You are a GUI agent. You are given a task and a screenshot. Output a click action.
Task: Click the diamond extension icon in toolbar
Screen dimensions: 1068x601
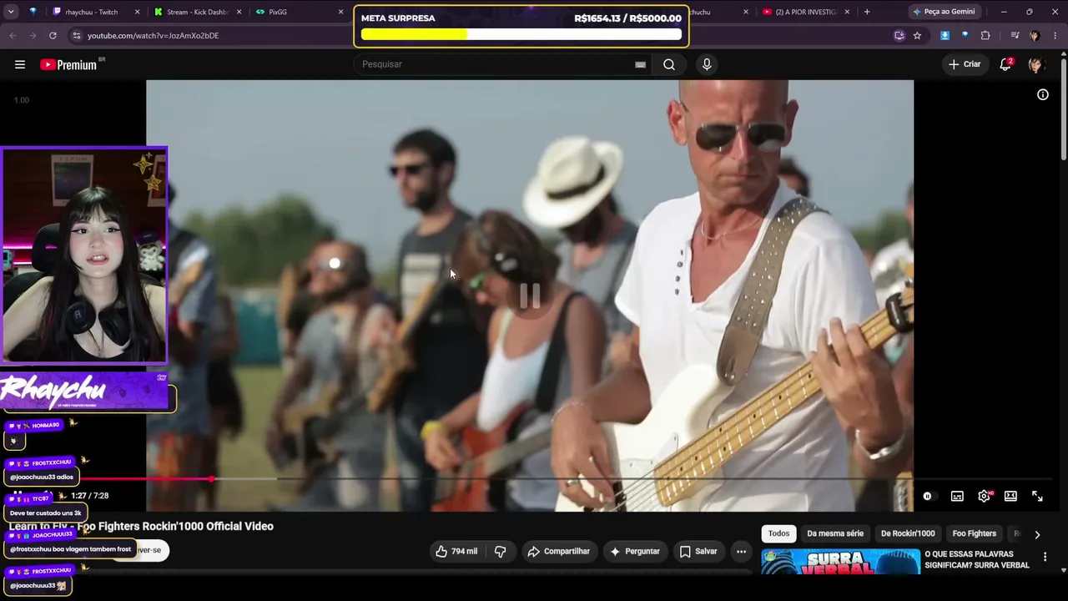[965, 36]
